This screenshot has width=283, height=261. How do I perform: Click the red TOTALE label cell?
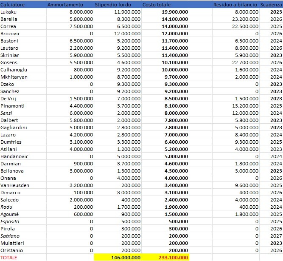pos(9,257)
